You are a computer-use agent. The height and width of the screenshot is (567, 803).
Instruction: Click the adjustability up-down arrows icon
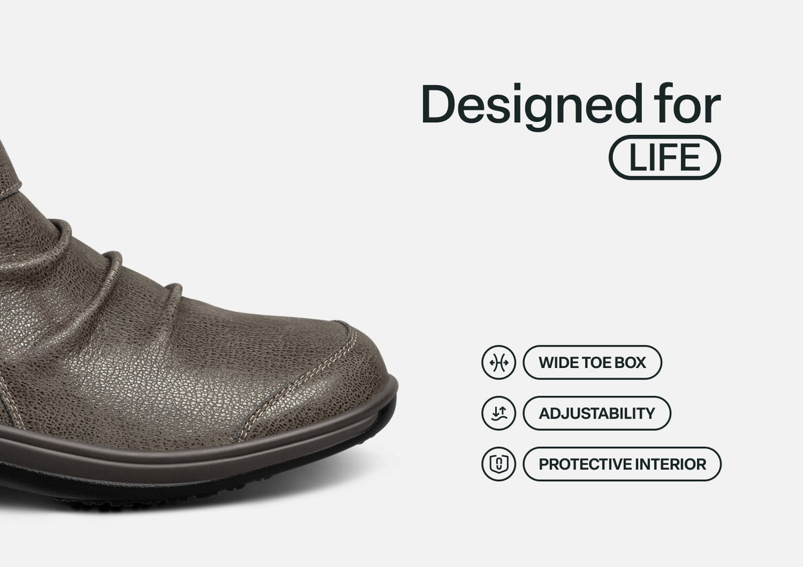(x=498, y=413)
